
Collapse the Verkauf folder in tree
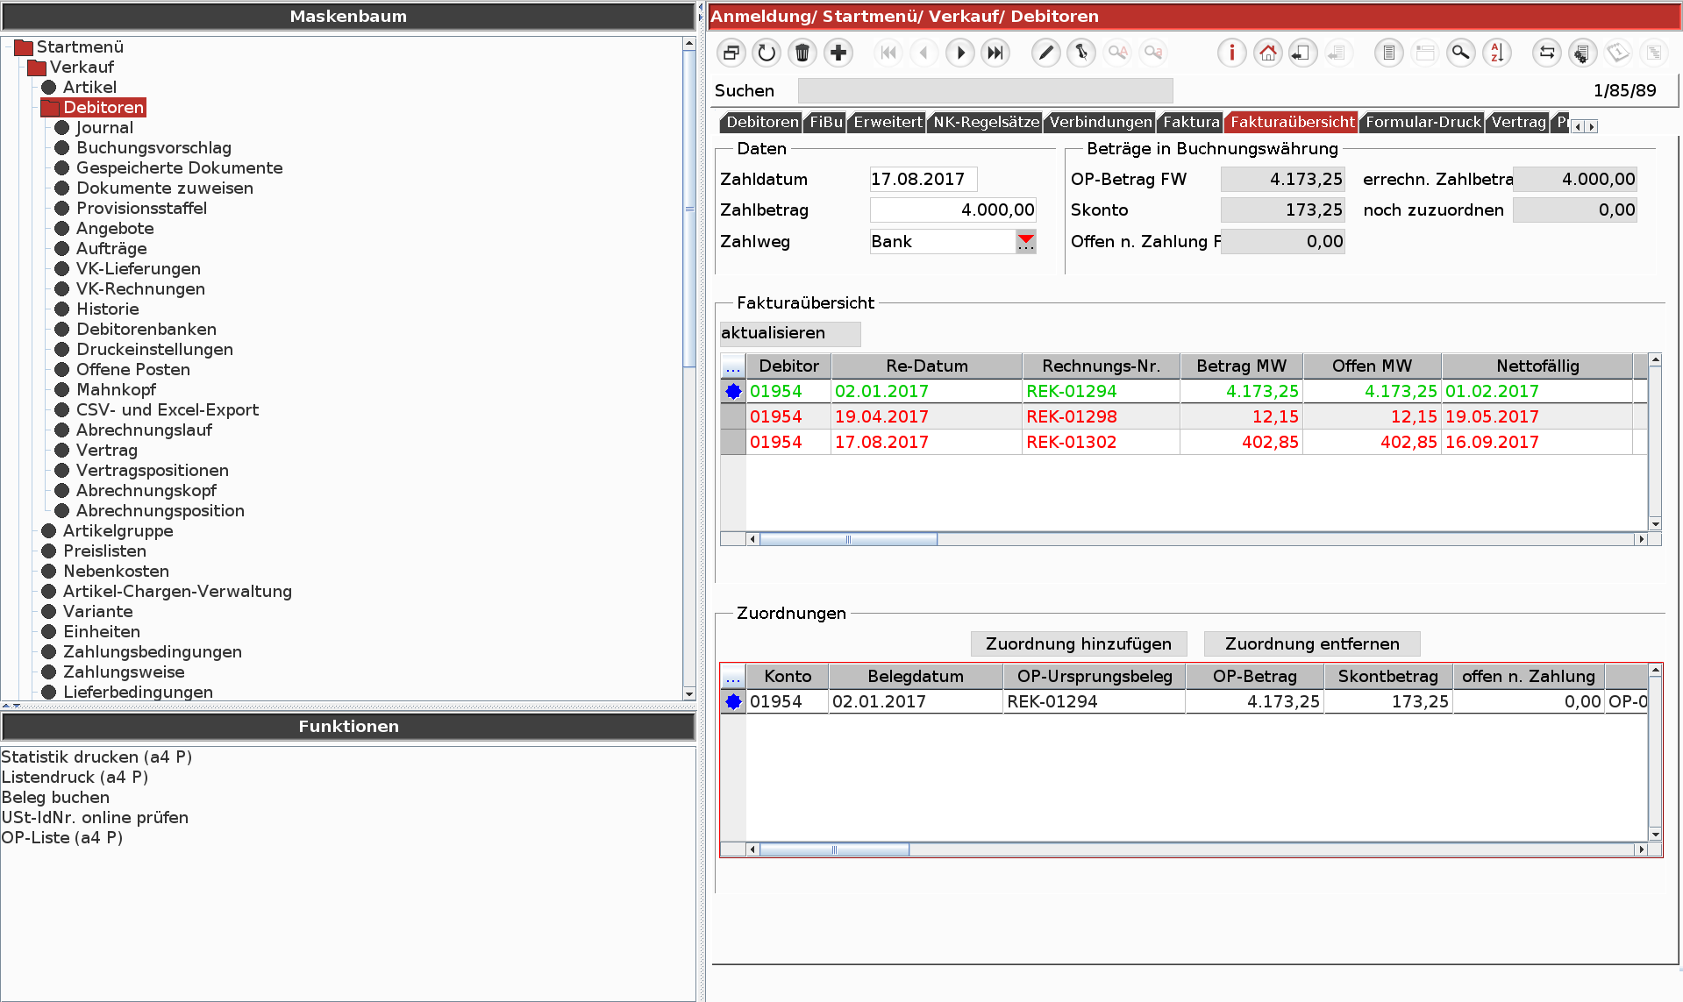pos(36,68)
